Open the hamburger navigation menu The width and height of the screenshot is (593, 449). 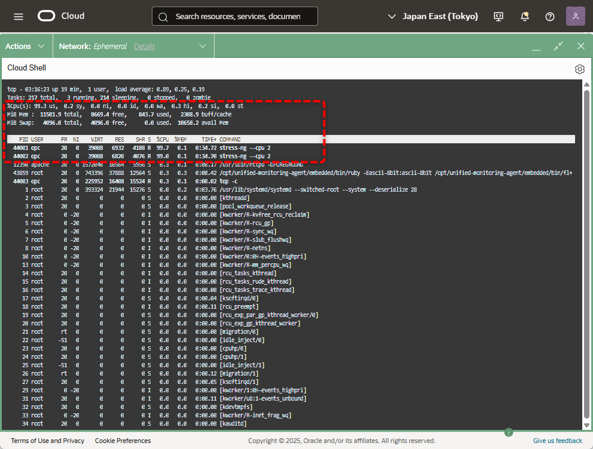click(19, 16)
